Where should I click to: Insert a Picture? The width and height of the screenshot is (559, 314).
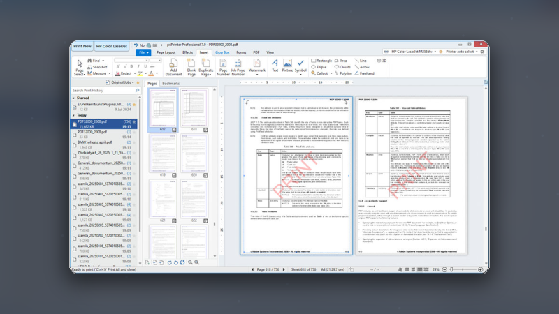287,66
